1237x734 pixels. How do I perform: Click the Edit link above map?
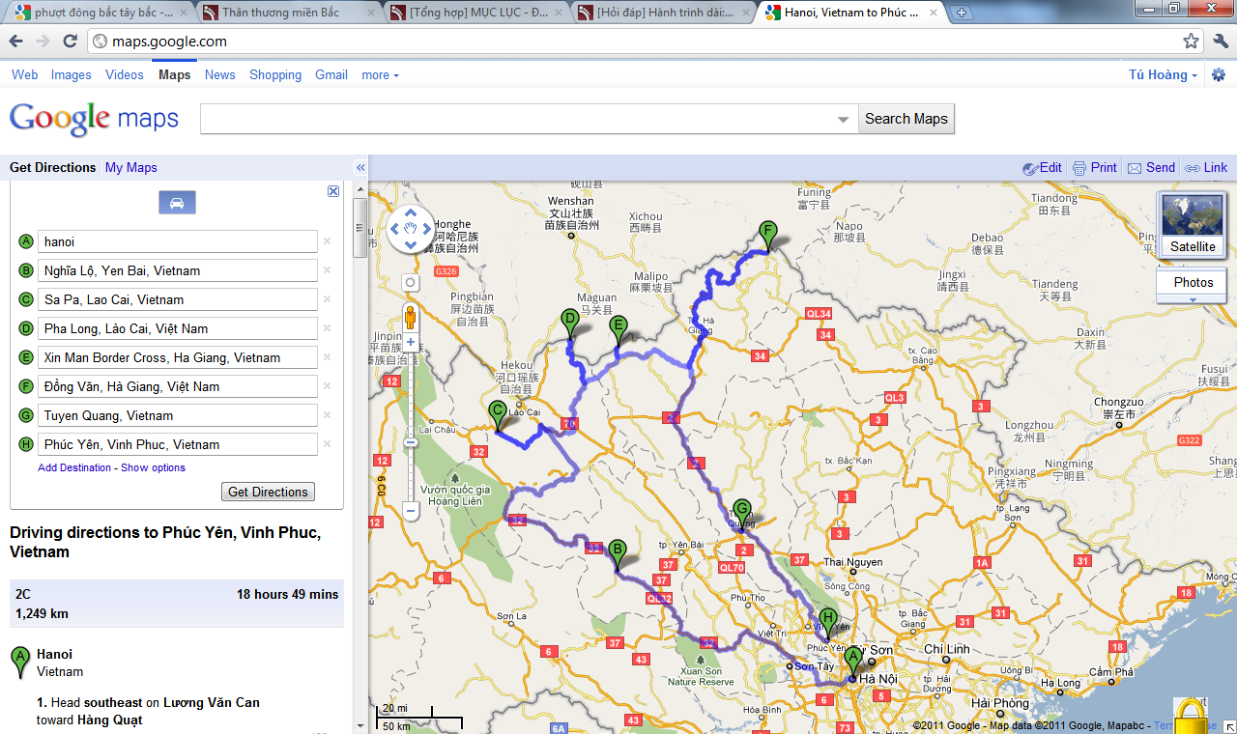coord(1043,167)
